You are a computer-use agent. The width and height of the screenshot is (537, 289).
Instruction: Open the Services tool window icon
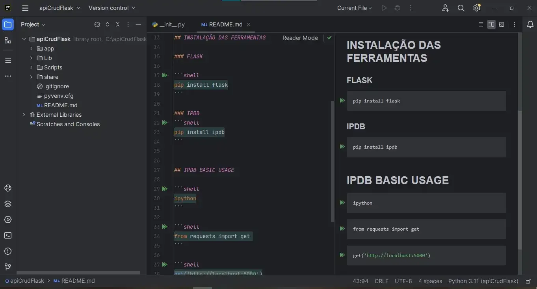(x=8, y=220)
